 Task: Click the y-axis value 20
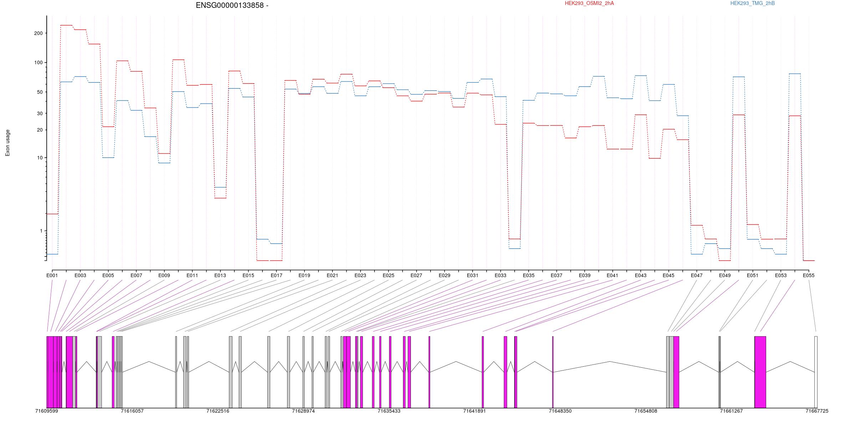point(40,130)
